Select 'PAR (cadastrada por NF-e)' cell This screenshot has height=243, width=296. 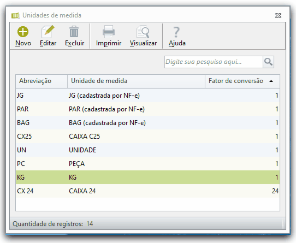click(x=136, y=109)
